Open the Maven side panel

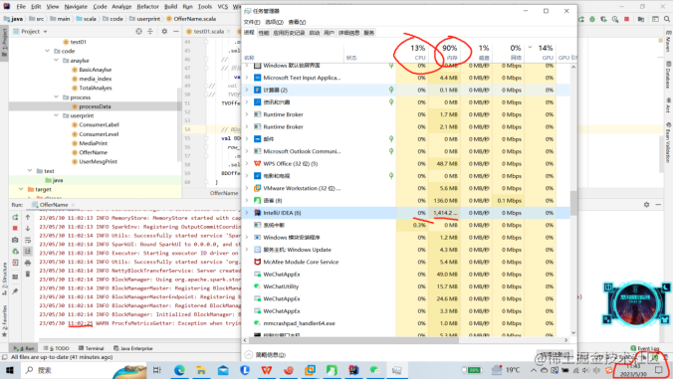pyautogui.click(x=669, y=42)
